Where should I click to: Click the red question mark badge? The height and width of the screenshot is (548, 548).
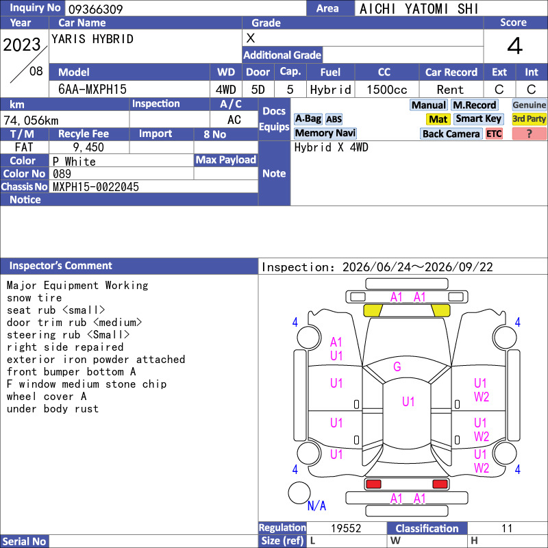click(x=529, y=134)
